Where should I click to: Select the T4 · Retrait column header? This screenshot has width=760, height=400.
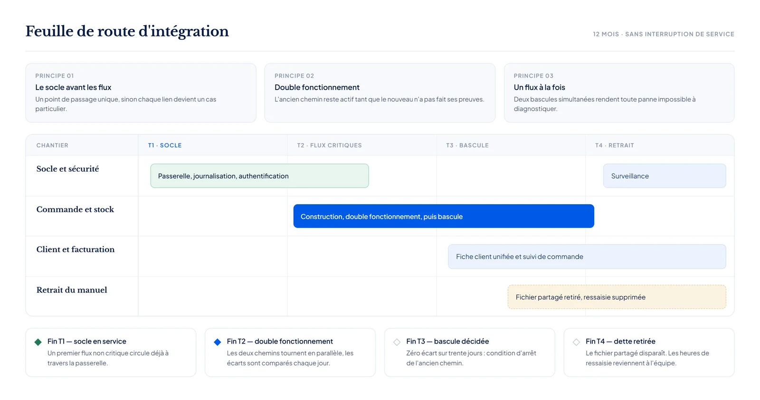pyautogui.click(x=615, y=145)
